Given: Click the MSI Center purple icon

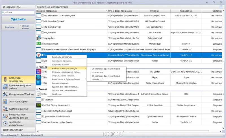Looking at the screenshot, I should pyautogui.click(x=38, y=72).
